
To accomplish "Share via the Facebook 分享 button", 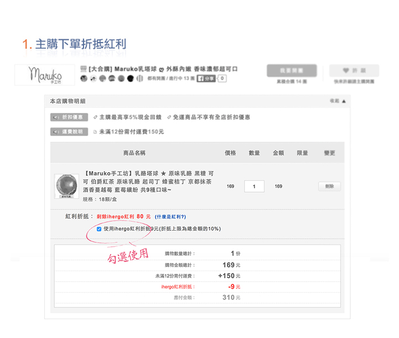I will (x=206, y=79).
